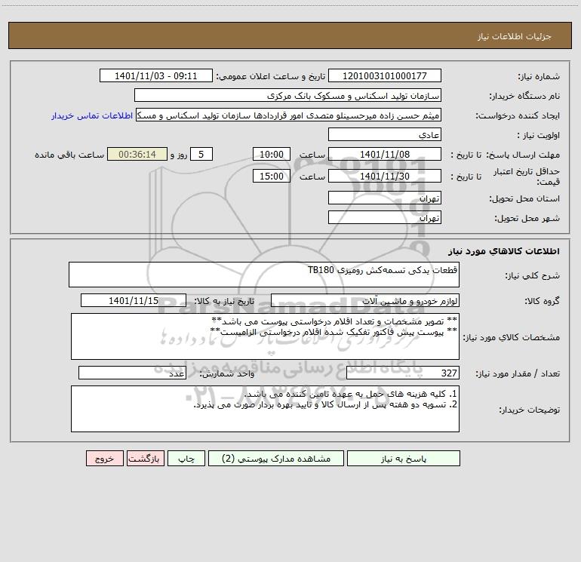Click the label مشخصات کالای مورد نیاز
The width and height of the screenshot is (581, 562).
pyautogui.click(x=512, y=337)
